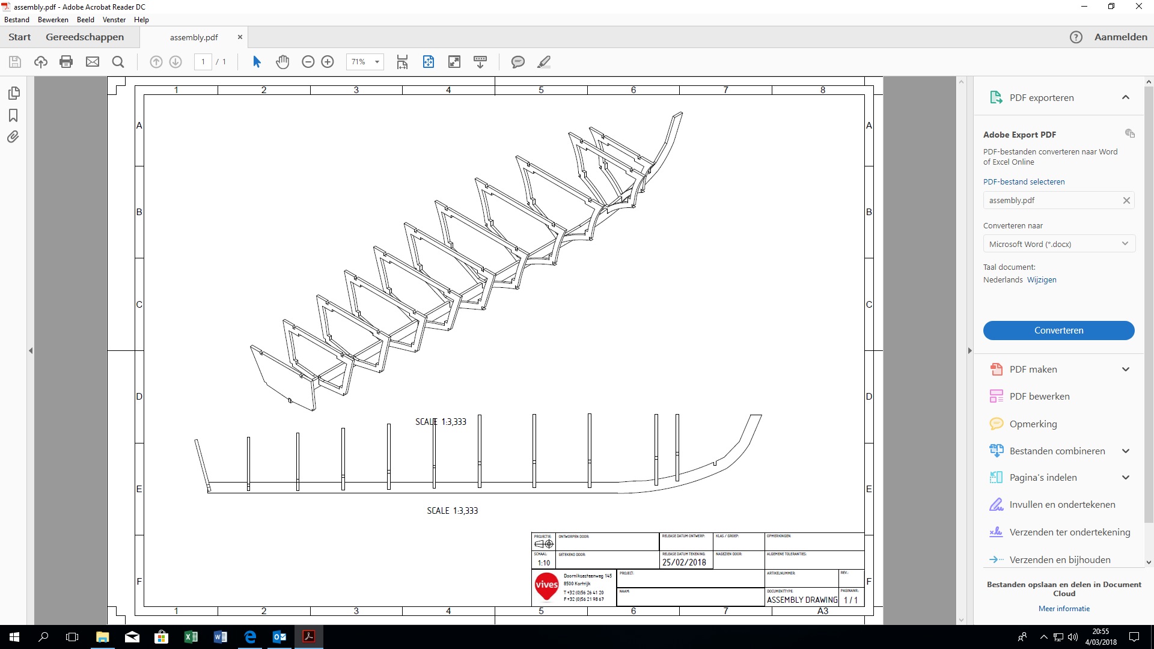Click the Wijzigen language link
This screenshot has height=649, width=1154.
[x=1042, y=280]
